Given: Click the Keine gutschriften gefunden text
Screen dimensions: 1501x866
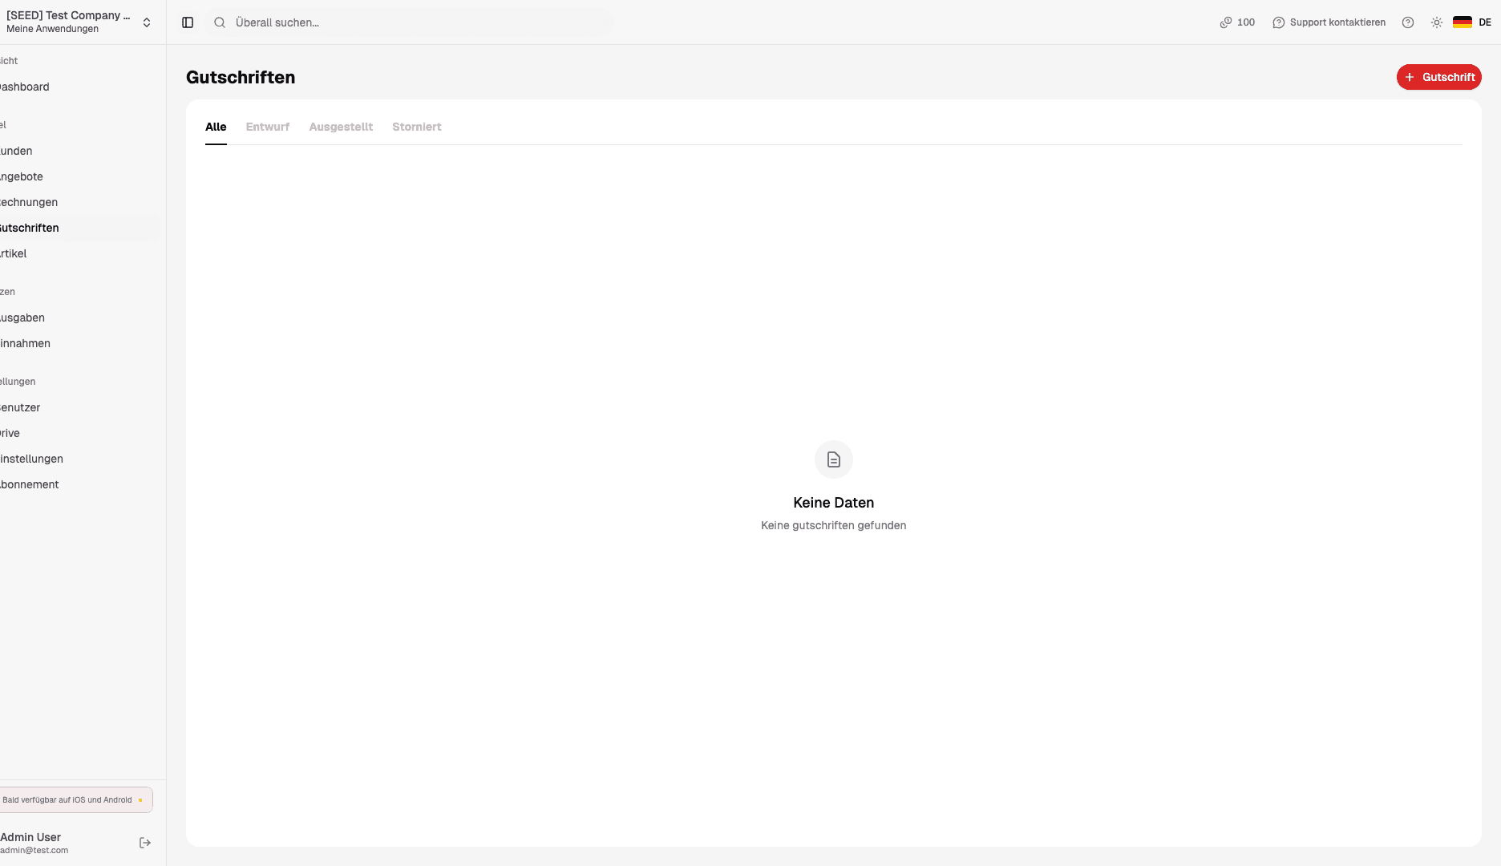Looking at the screenshot, I should [x=834, y=525].
